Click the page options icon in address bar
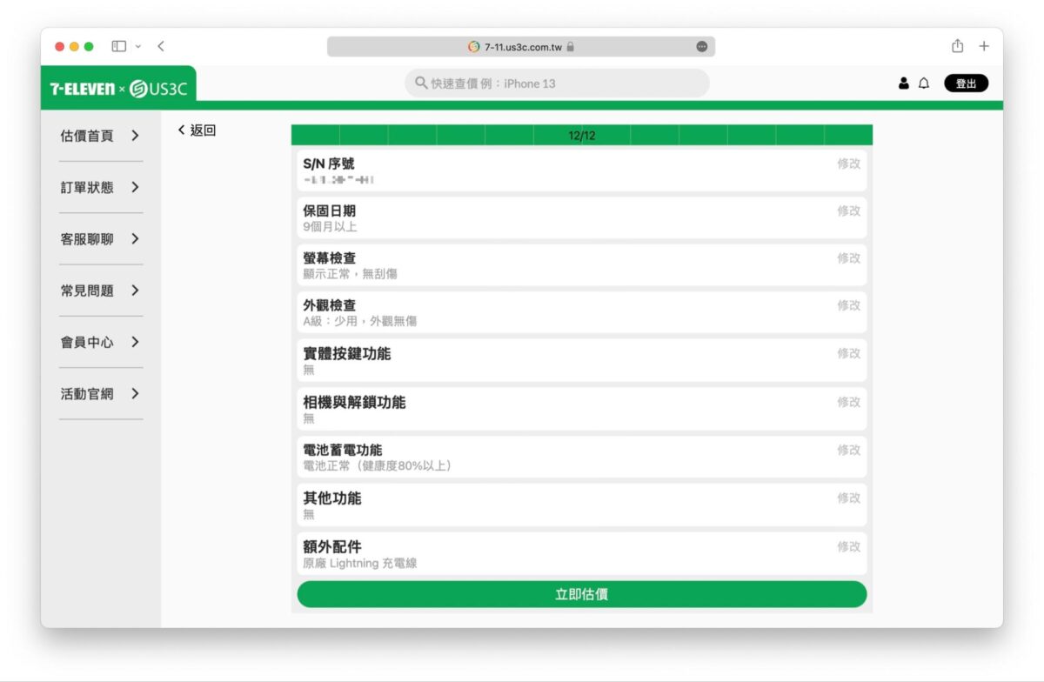 point(702,47)
